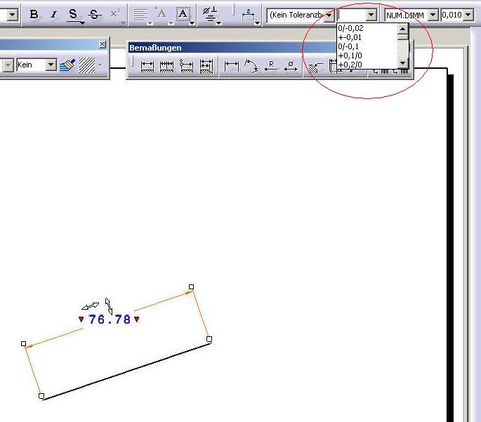Select the chamfer dimension tool
Screen dimensions: 481x422
click(315, 67)
